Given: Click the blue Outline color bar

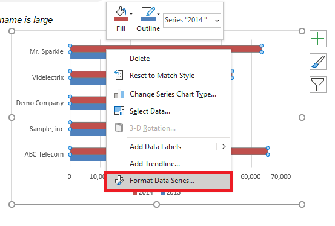Looking at the screenshot, I should [x=148, y=19].
